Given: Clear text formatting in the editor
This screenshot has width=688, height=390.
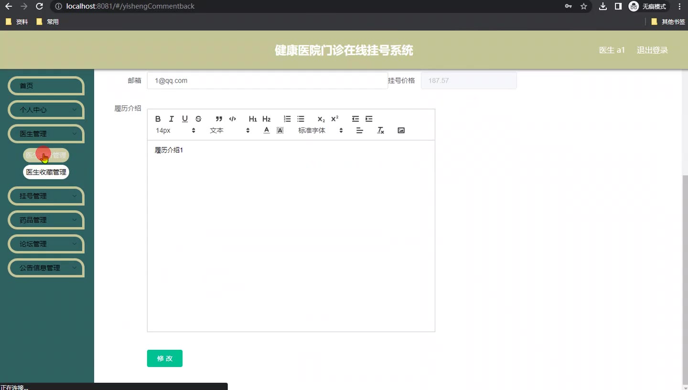Looking at the screenshot, I should click(380, 130).
